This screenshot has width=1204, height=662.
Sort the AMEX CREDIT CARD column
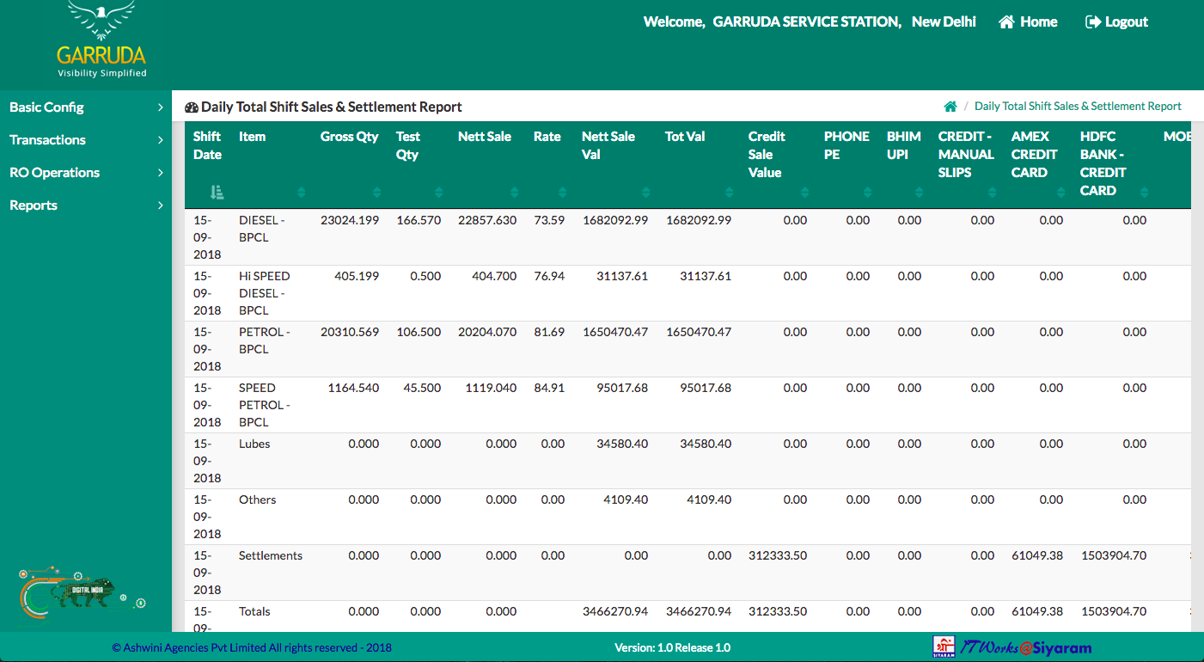[x=1060, y=192]
